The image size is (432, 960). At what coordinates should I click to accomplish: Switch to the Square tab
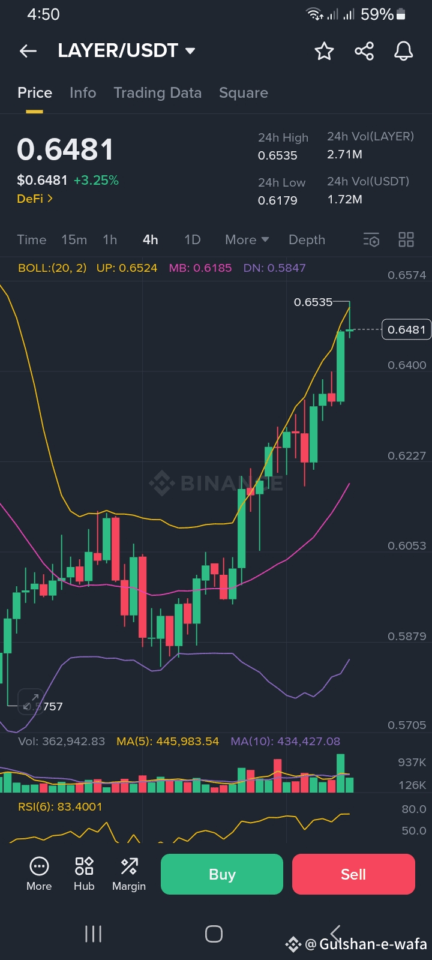point(244,93)
